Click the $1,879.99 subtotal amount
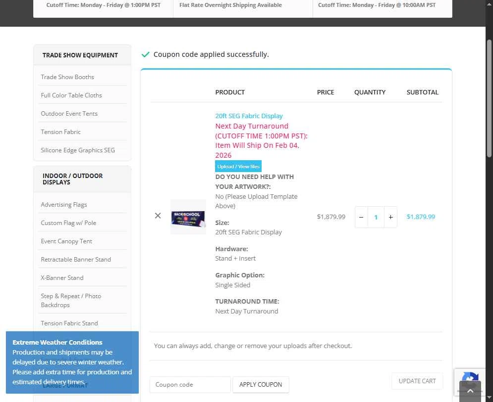Screen dimensions: 493x402 tap(421, 217)
